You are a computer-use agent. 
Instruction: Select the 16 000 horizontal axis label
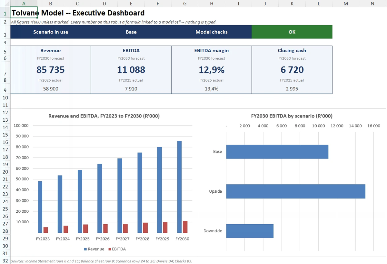[x=374, y=126]
